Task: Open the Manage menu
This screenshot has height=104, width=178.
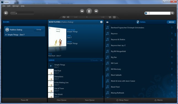Action: coord(15,6)
